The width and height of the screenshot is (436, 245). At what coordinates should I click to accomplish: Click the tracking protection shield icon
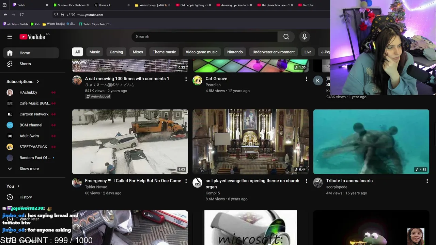(x=56, y=15)
